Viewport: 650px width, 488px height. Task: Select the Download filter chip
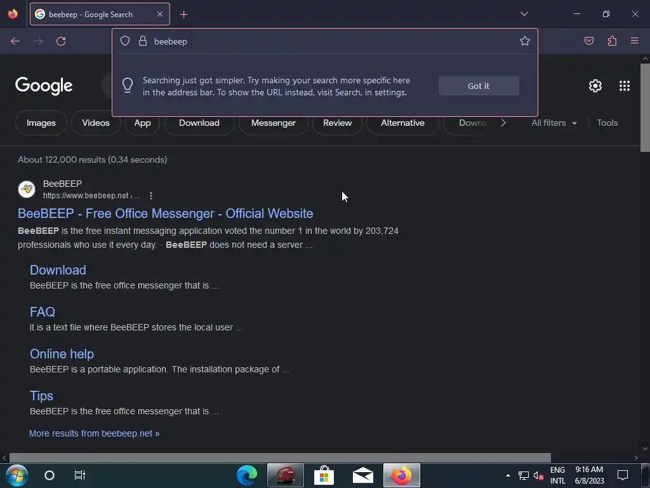pos(199,123)
